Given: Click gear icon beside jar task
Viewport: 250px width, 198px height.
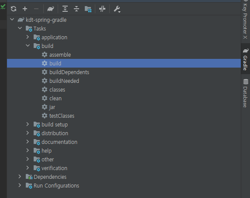Looking at the screenshot, I should 45,107.
